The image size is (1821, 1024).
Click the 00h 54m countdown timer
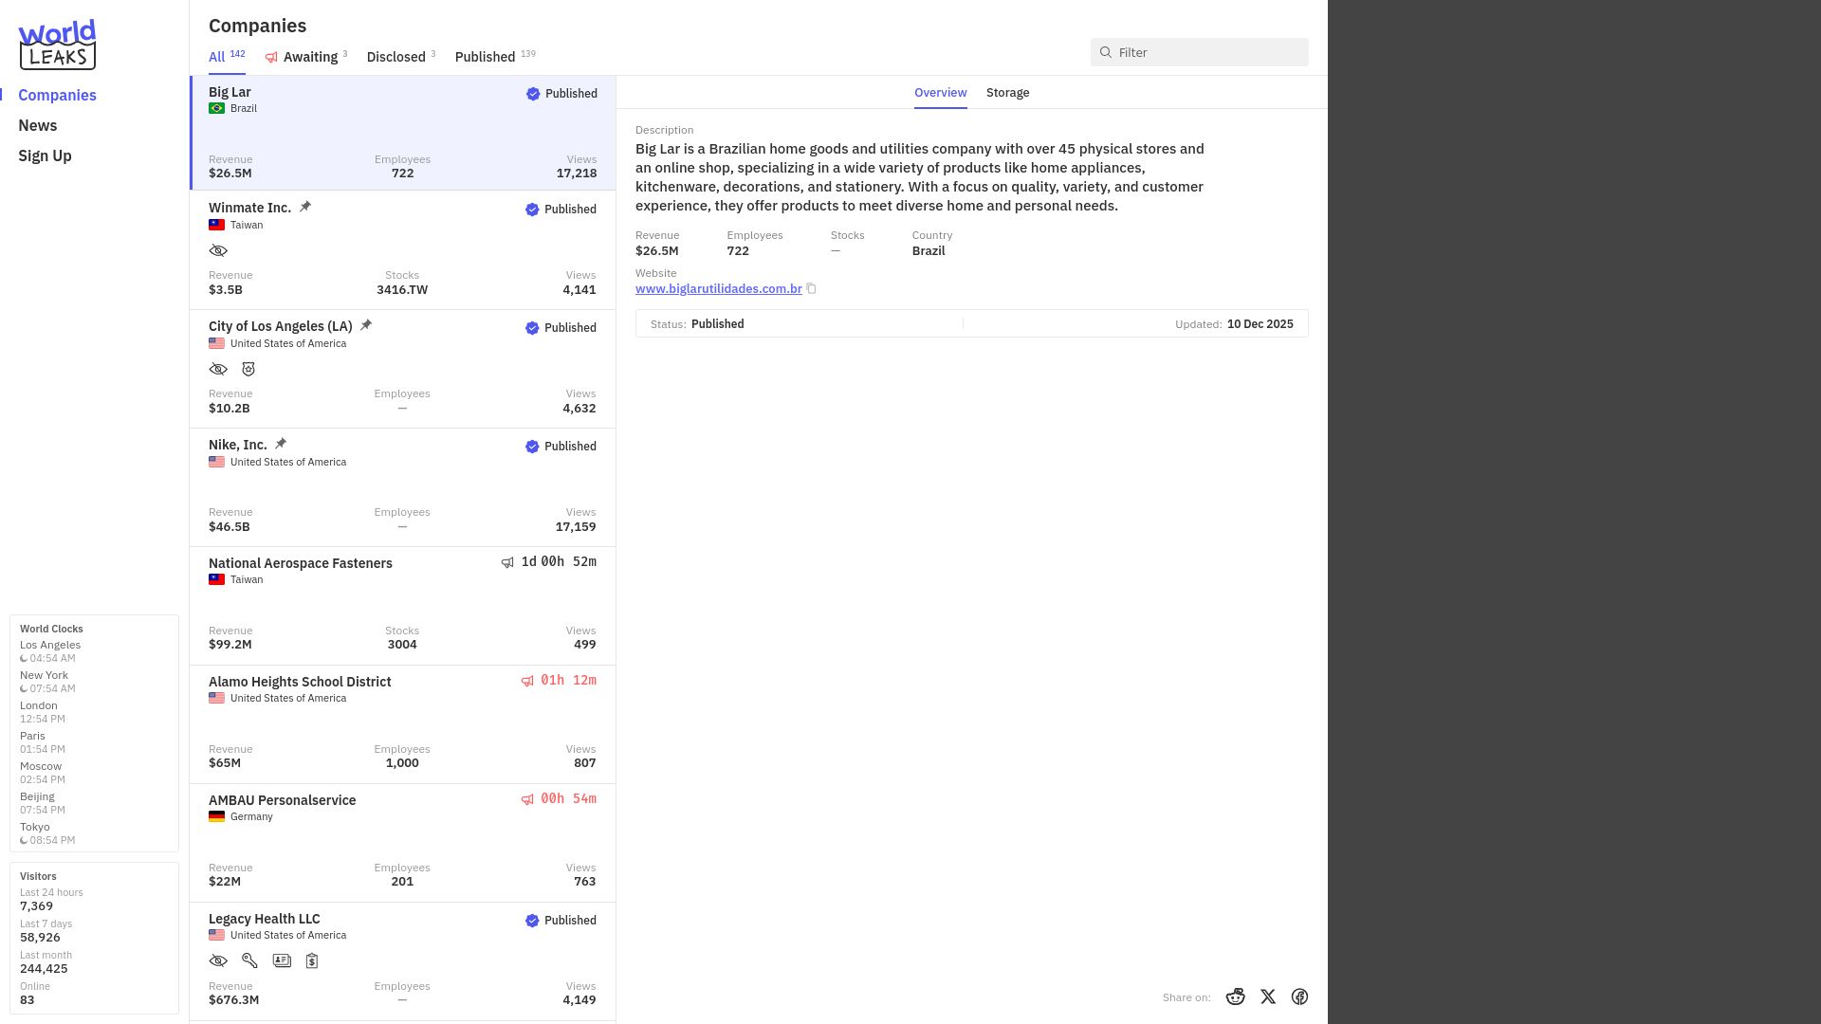coord(568,799)
